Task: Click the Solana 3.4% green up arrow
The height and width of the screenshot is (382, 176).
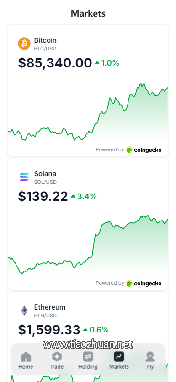Action: (x=73, y=196)
